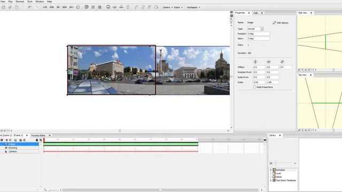Step to previous frame button
Screen dimensions: 342x192
click(51, 7)
